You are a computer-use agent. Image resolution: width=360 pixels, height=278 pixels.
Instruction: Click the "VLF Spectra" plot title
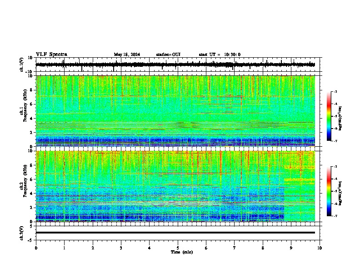click(51, 55)
